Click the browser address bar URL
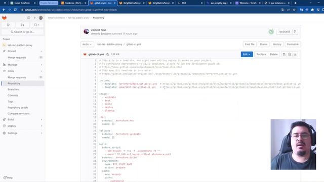Screen dimensions: 324x182 pyautogui.click(x=71, y=10)
